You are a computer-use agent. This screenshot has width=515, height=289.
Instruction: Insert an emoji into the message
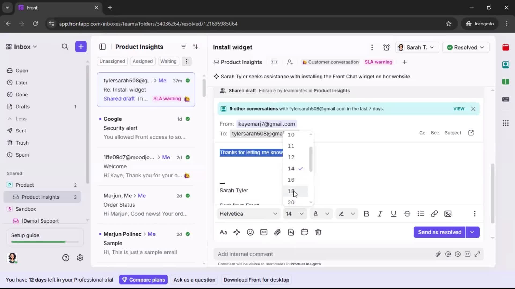pyautogui.click(x=250, y=232)
